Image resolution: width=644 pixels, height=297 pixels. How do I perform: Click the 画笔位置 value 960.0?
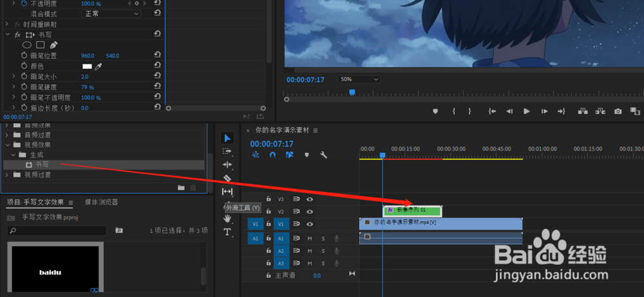tap(88, 55)
